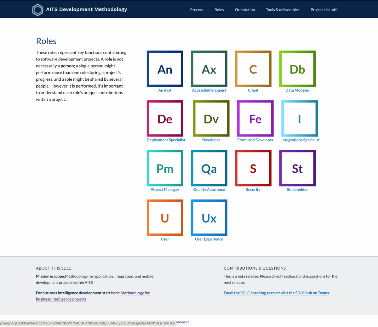The height and width of the screenshot is (327, 378).
Task: Go to the Process nav item
Action: 197,10
